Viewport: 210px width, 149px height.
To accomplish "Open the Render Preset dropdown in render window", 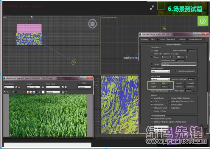I will pyautogui.click(x=53, y=87).
